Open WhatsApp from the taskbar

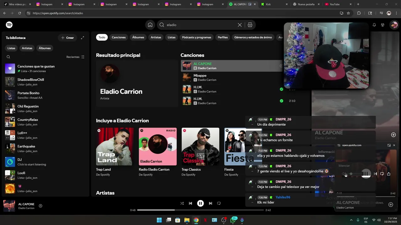pos(233,220)
